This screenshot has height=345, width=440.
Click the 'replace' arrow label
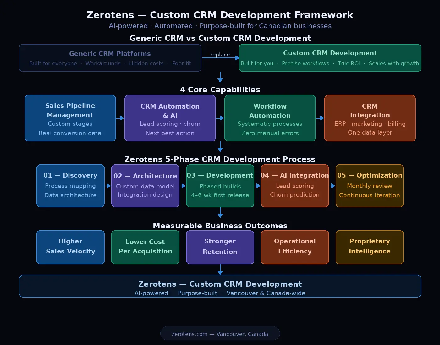[220, 55]
